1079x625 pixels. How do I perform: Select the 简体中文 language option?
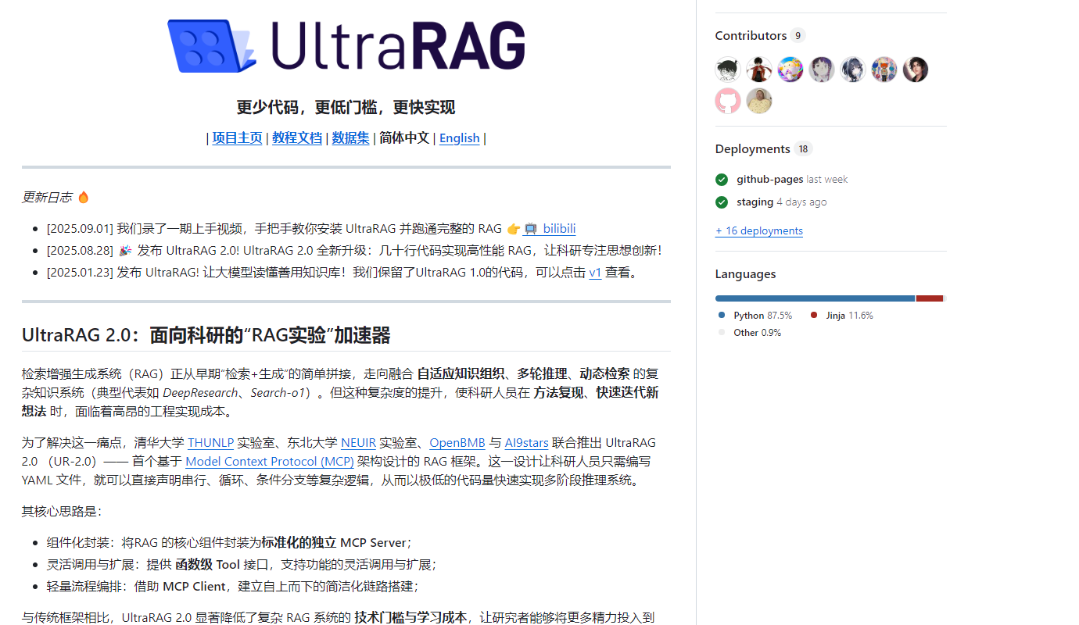point(404,137)
